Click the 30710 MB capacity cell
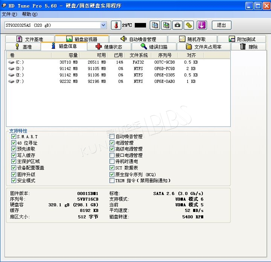Screen dimensions: 271x262 [x=69, y=62]
